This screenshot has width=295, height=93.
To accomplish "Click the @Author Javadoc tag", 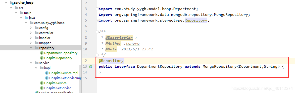I will click(x=113, y=44).
